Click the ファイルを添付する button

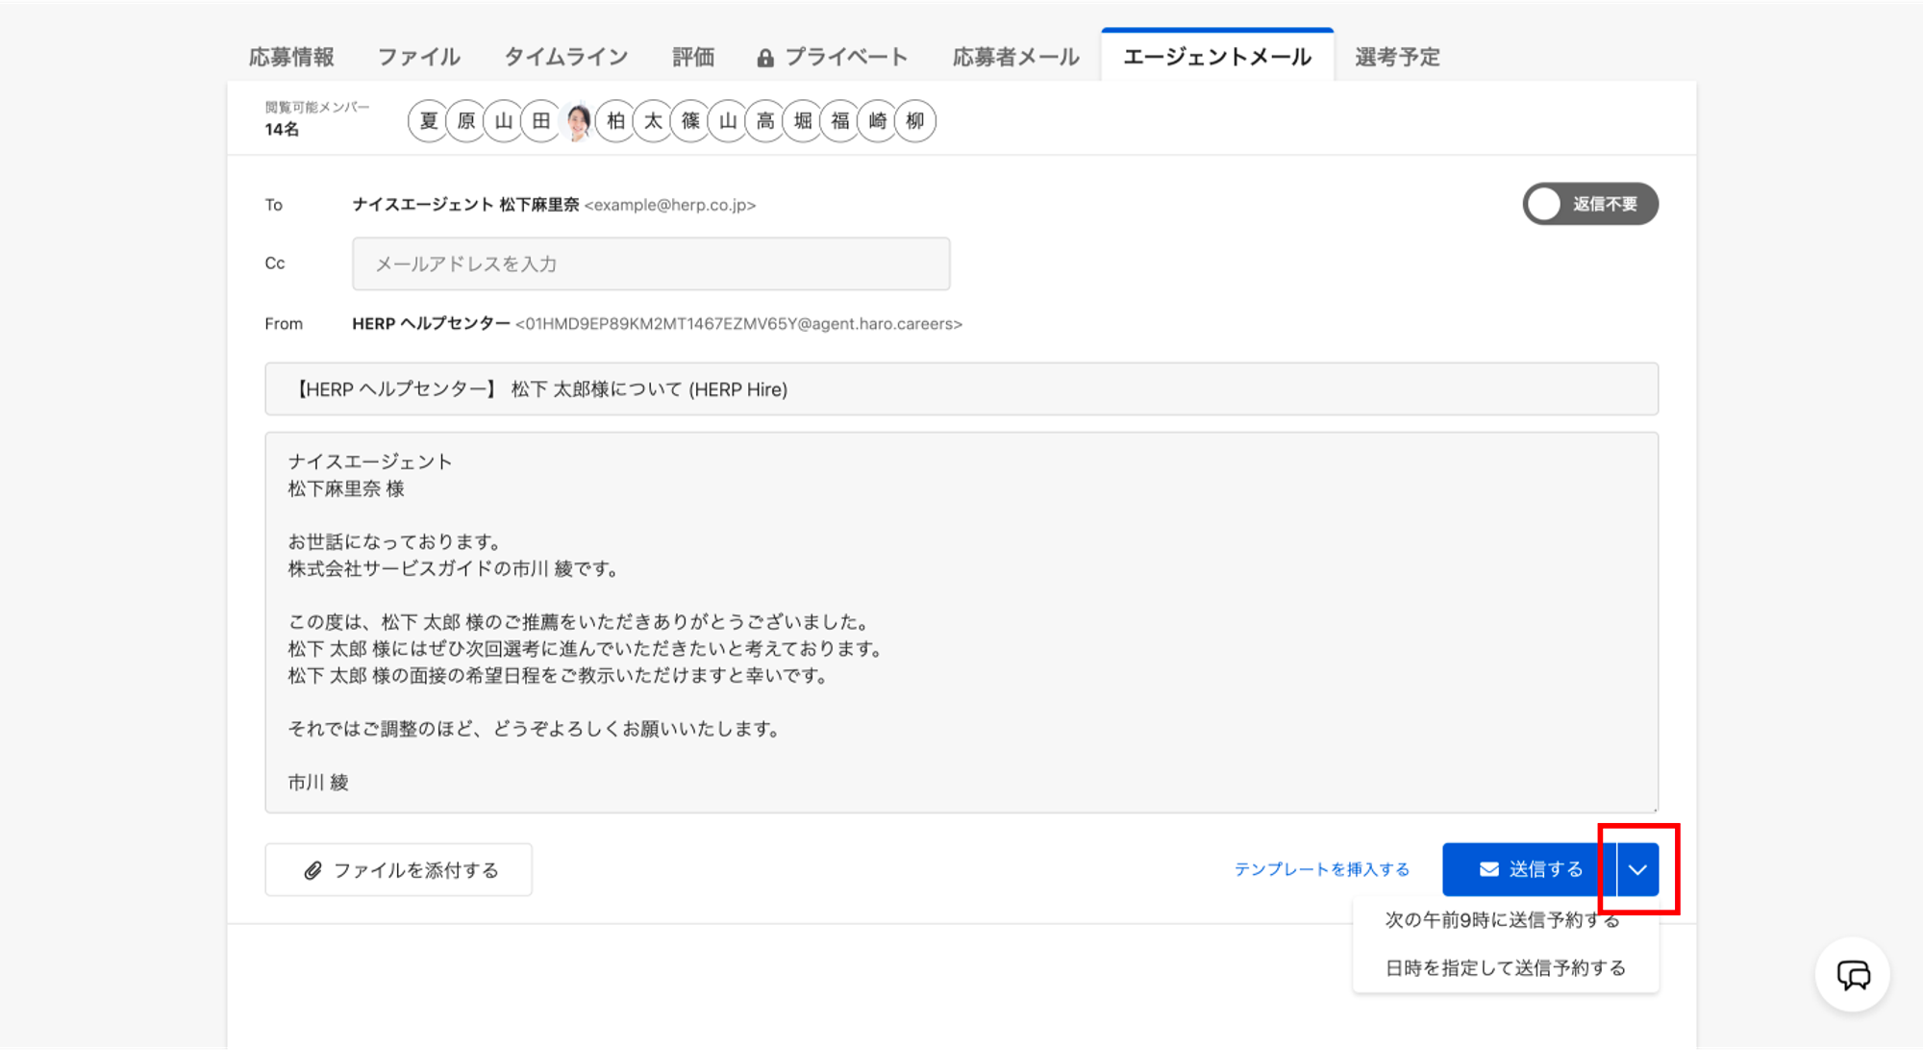(x=398, y=870)
